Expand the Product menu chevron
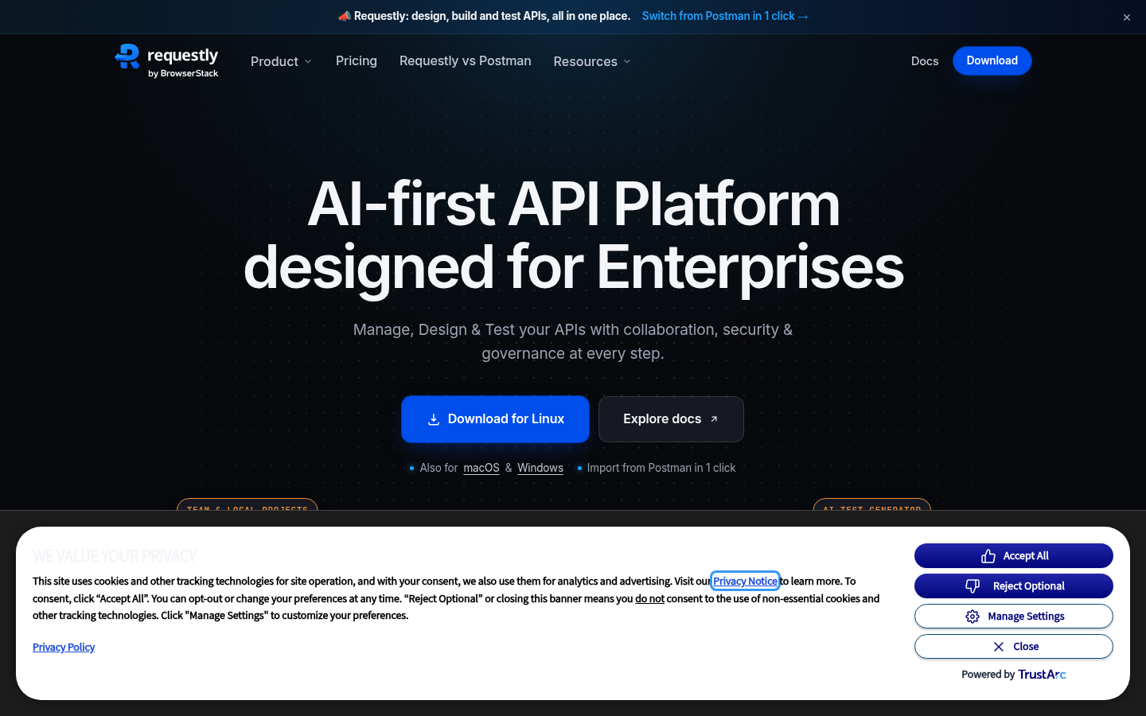Image resolution: width=1146 pixels, height=716 pixels. 308,62
